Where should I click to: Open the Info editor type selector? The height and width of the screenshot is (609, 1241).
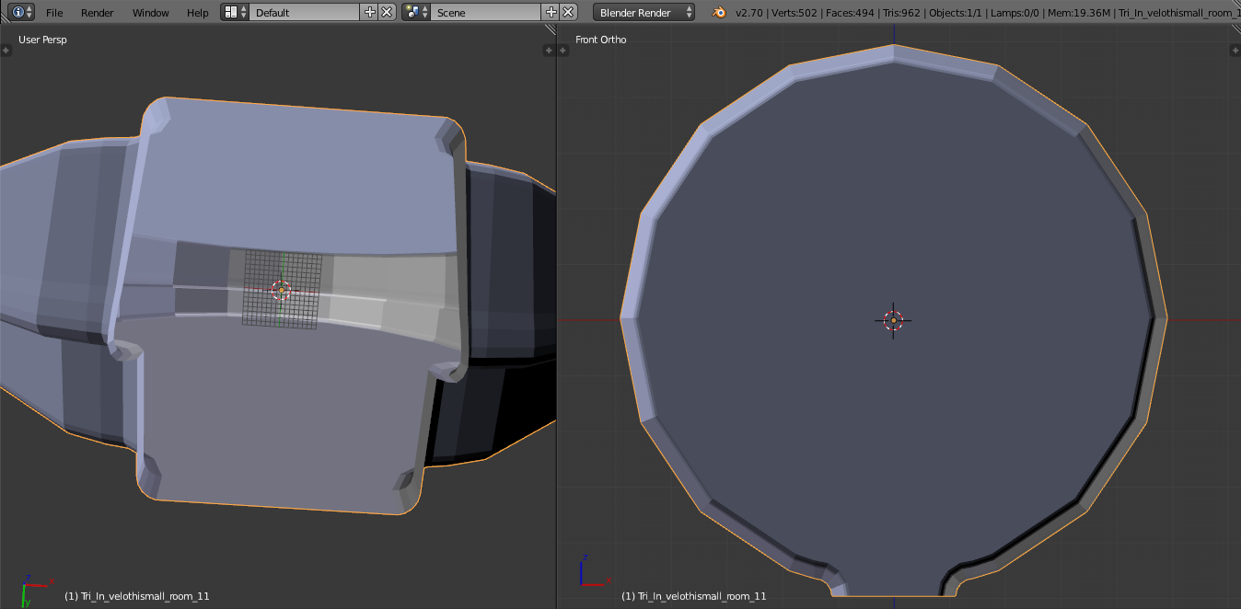pyautogui.click(x=23, y=12)
